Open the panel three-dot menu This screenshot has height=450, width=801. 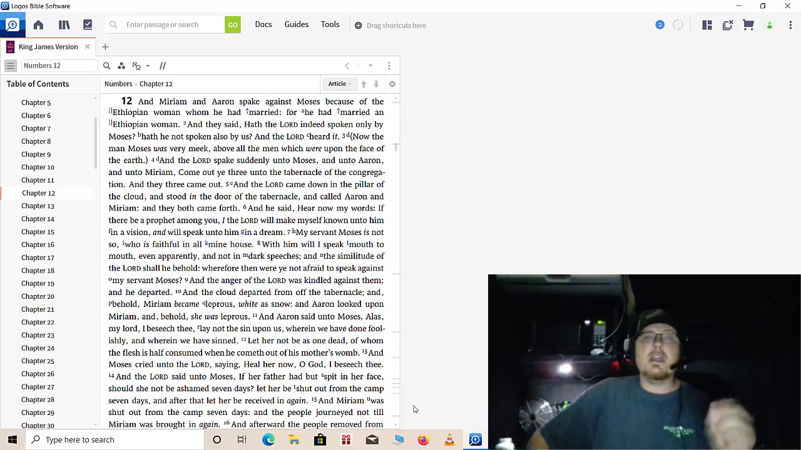point(389,66)
